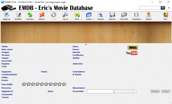Image resolution: width=172 pixels, height=104 pixels.
Task: Click the Regista: label
Action: (6, 64)
